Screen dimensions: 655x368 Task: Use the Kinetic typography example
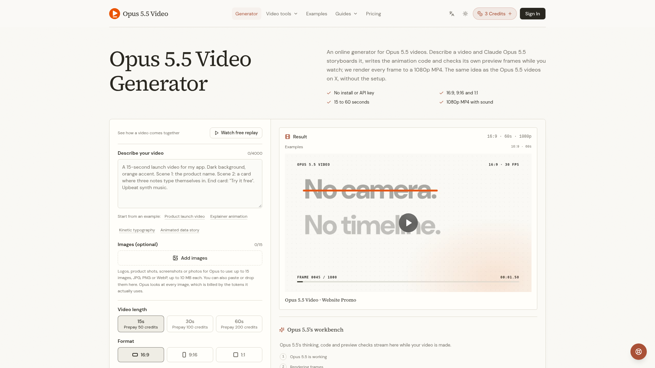137,230
